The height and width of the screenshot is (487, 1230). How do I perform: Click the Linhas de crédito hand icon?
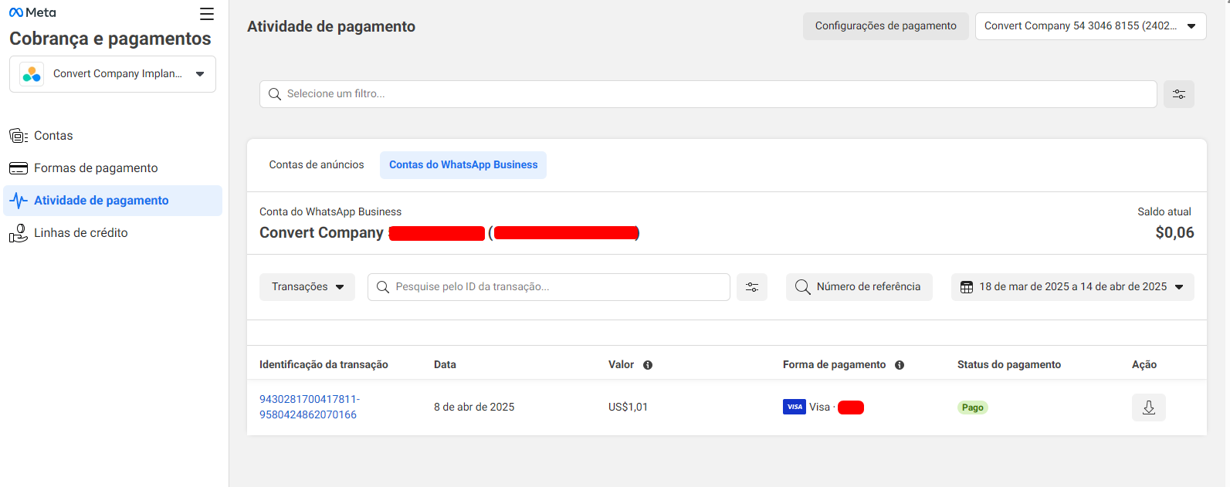[19, 233]
